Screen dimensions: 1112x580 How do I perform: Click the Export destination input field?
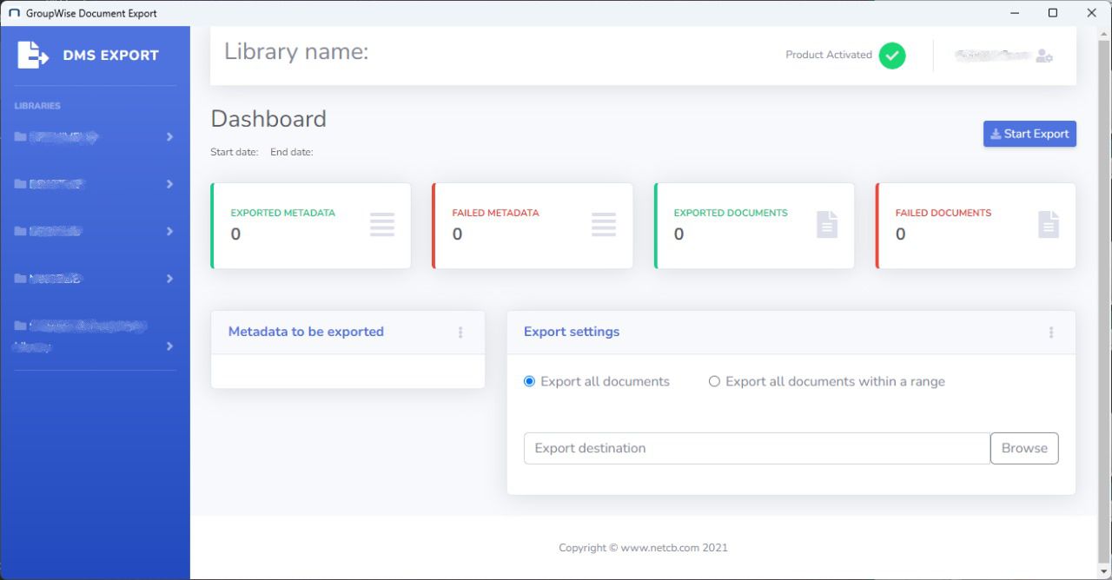(756, 448)
